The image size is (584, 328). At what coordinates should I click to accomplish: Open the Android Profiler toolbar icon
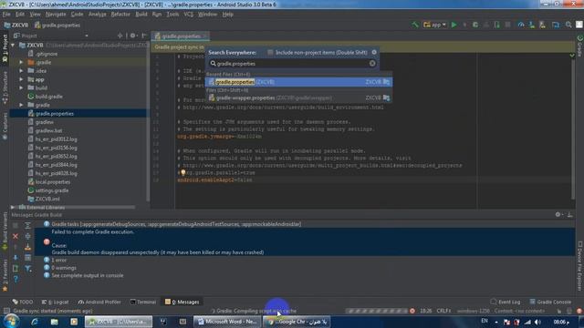(521, 25)
